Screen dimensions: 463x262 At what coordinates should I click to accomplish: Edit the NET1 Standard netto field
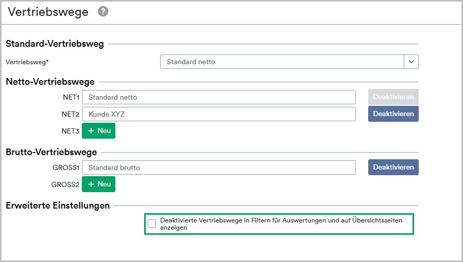click(219, 97)
